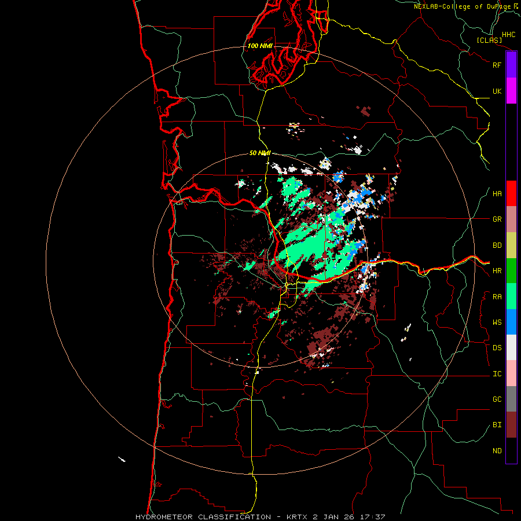
Task: Click the BI legend label
Action: coord(497,425)
